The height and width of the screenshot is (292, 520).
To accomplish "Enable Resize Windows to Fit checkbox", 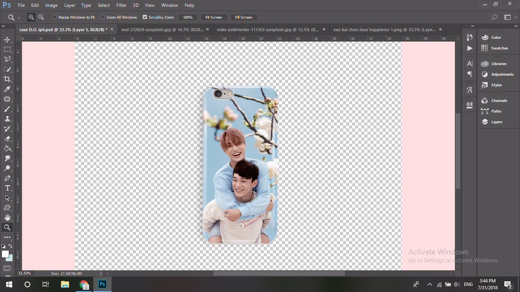I will pyautogui.click(x=55, y=17).
